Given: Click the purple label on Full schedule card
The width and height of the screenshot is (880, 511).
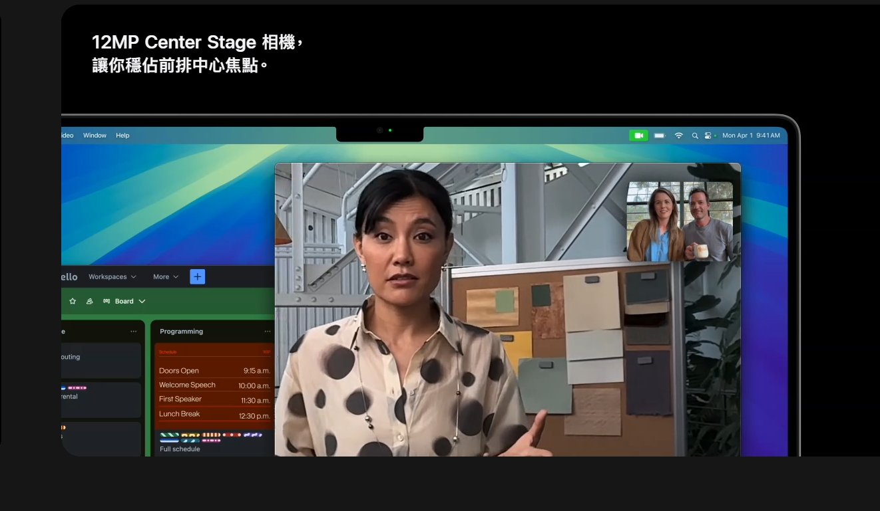Looking at the screenshot, I should [253, 435].
